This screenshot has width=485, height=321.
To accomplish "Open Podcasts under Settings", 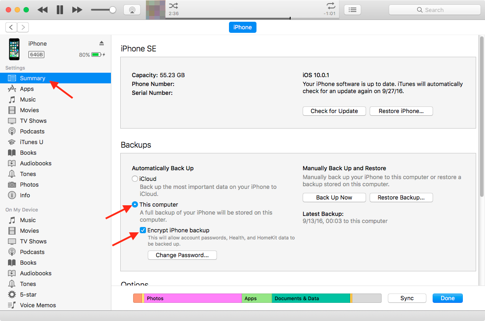I will pyautogui.click(x=55, y=132).
